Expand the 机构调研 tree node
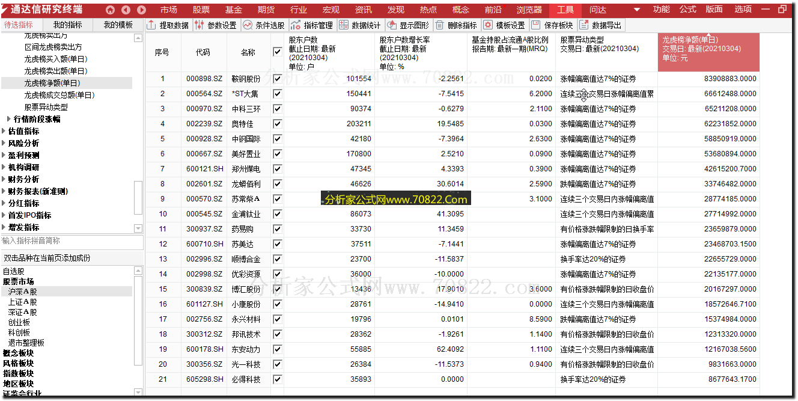798x401 pixels. click(4, 167)
